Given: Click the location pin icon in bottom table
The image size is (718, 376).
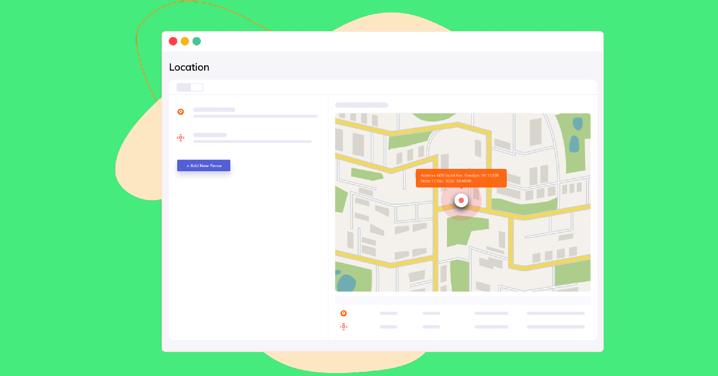Looking at the screenshot, I should 343,313.
